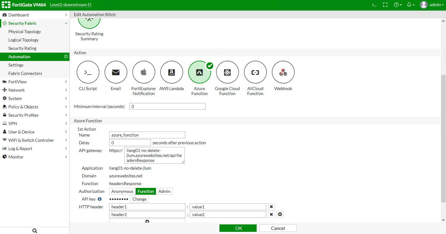
Task: Choose the Google Cloud Function action icon
Action: pos(227,72)
